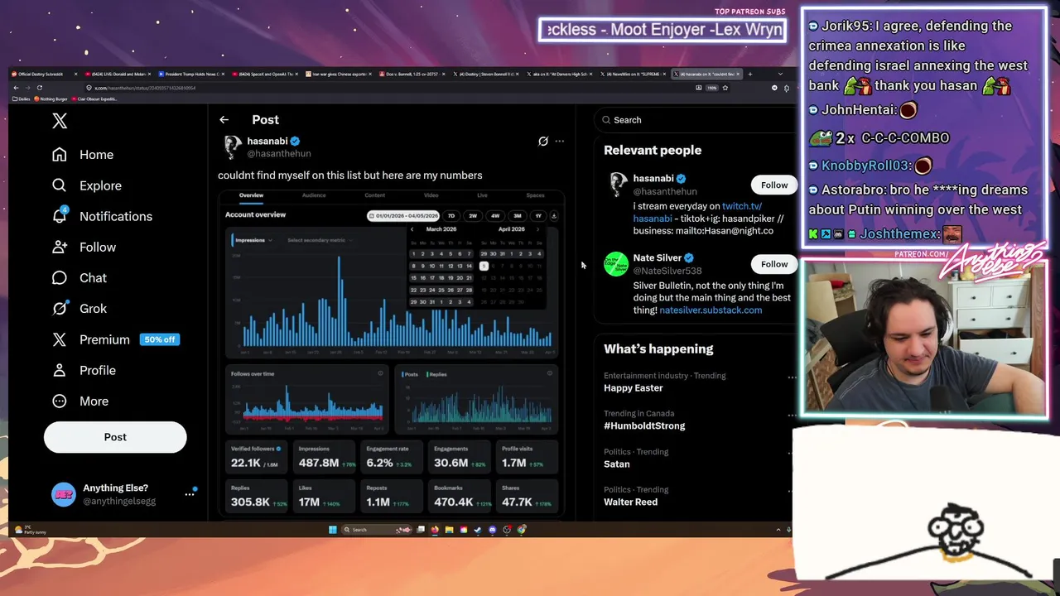Open the Walter Reed trending topic
1060x596 pixels.
coord(631,502)
